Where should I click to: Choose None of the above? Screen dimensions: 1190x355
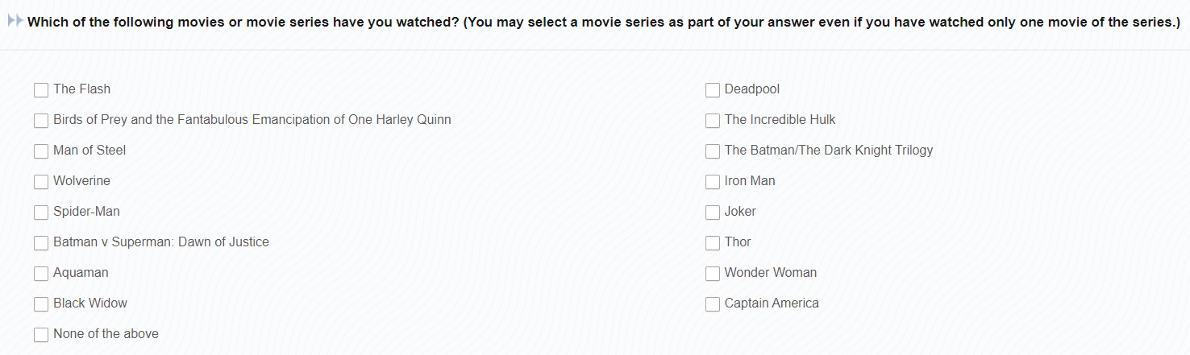click(41, 335)
